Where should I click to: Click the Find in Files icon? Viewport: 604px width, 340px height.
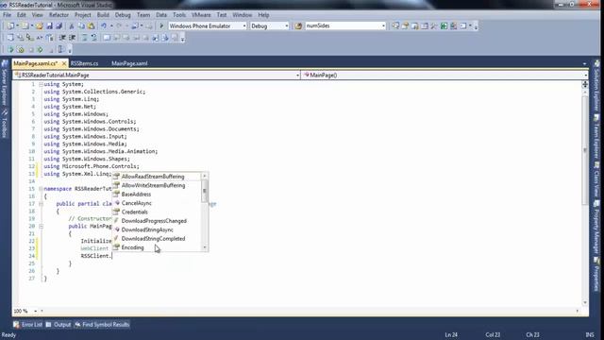[x=298, y=25]
